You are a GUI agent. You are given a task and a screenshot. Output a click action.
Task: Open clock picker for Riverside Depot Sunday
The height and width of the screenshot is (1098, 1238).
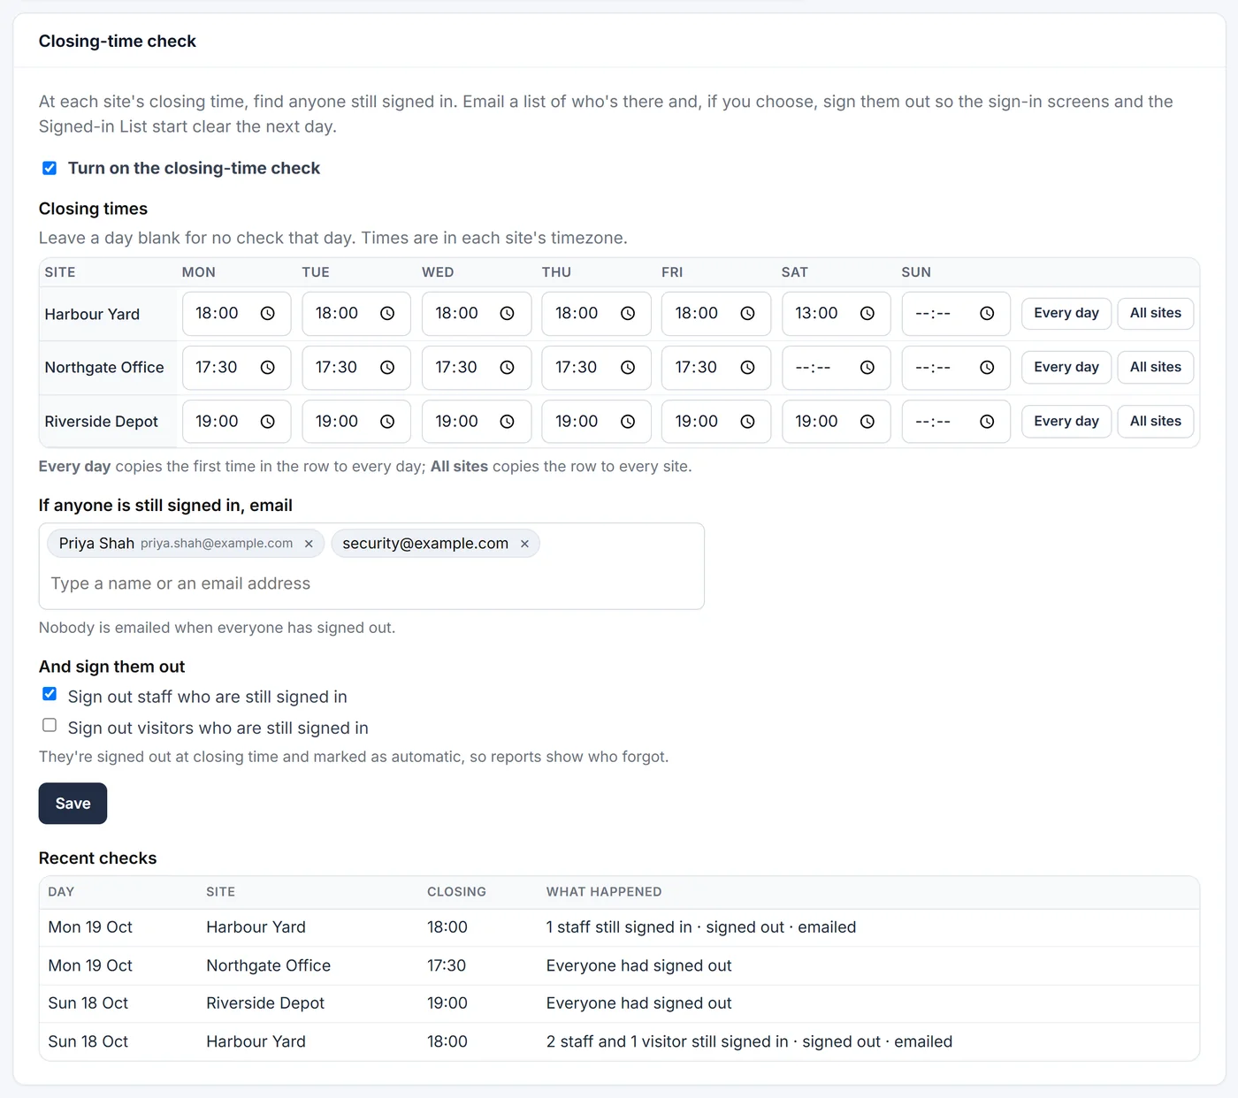coord(987,422)
